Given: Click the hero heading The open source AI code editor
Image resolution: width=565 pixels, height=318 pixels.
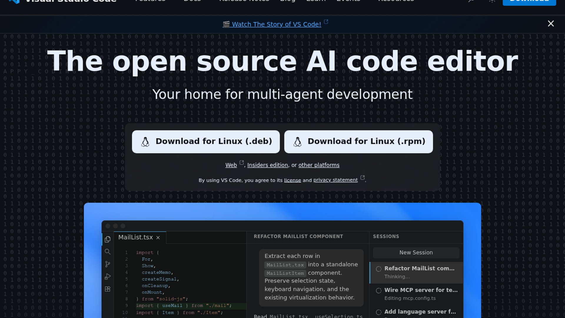Looking at the screenshot, I should click(282, 61).
